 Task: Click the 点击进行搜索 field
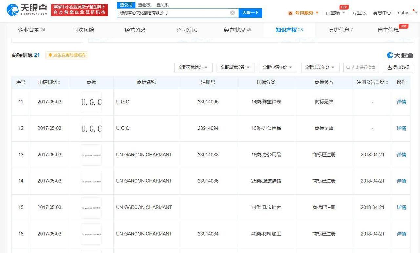pos(361,67)
